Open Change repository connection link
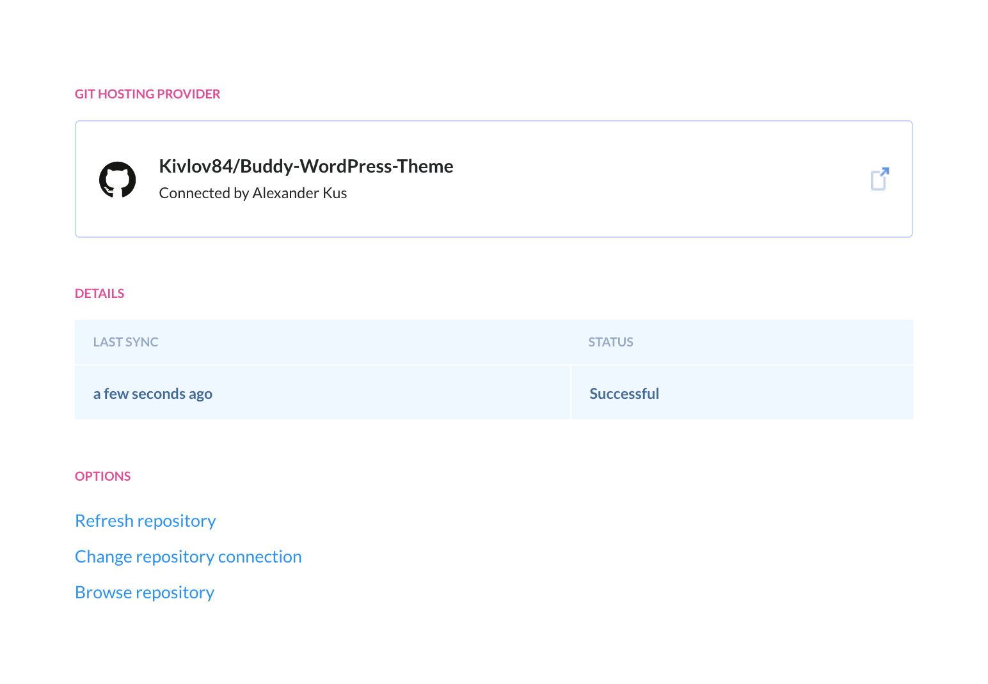This screenshot has width=988, height=684. (x=188, y=557)
